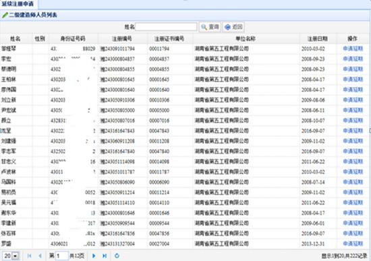Image resolution: width=371 pixels, height=261 pixels.
Task: Sort by the 注册日期 column header
Action: pos(318,39)
